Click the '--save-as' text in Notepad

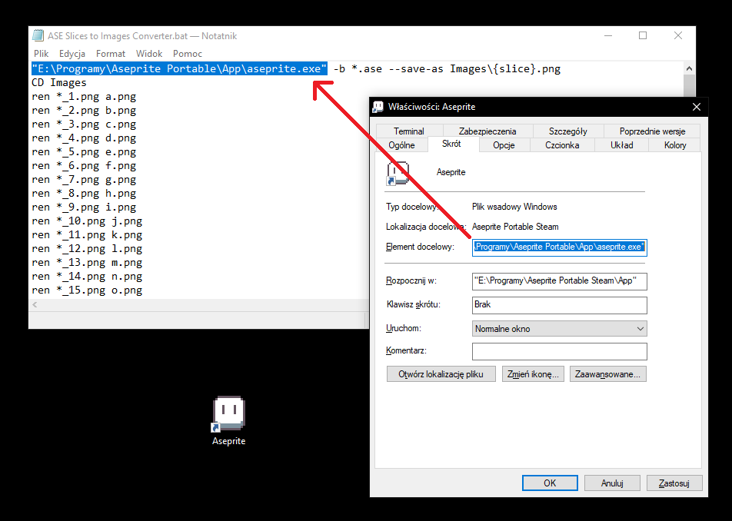[x=416, y=69]
